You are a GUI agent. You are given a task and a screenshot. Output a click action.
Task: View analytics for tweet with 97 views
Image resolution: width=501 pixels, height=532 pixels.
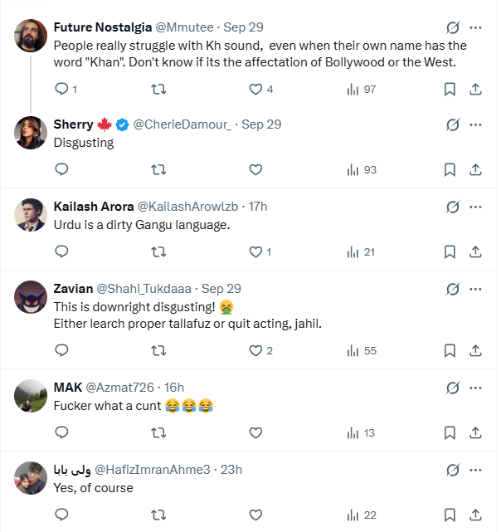[x=362, y=90]
